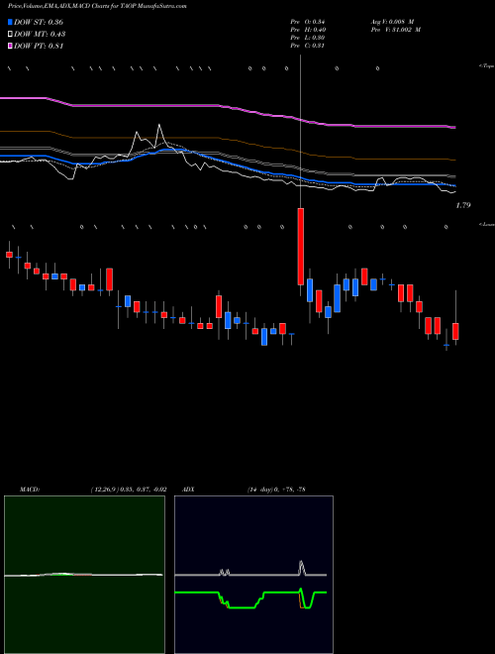Select the chart title mentioning MunafaSutra.com
Screen dimensions: 495x654
[x=97, y=6]
